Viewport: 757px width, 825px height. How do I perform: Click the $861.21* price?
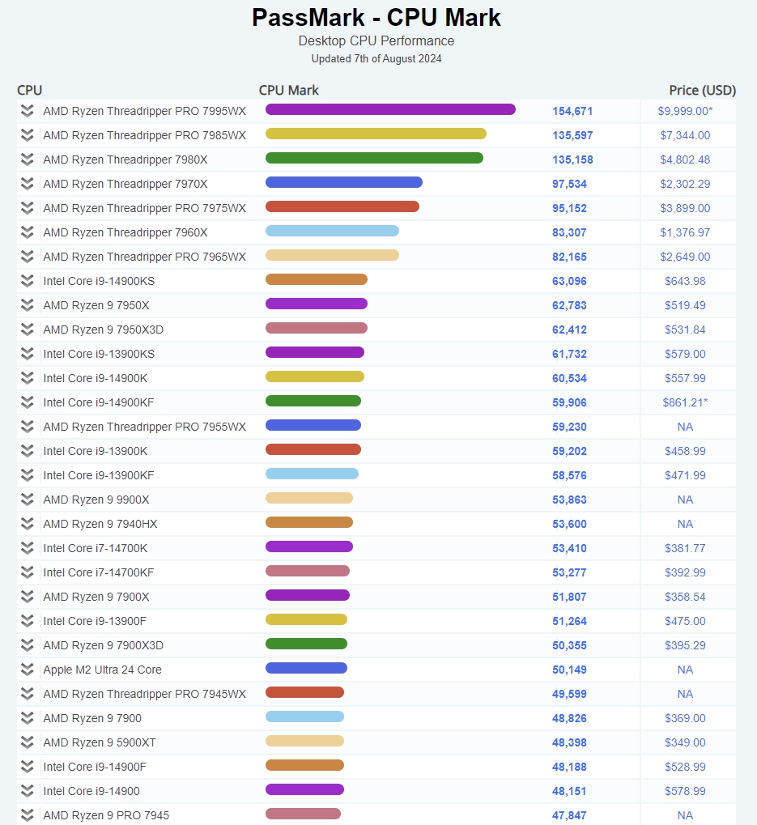tap(685, 402)
